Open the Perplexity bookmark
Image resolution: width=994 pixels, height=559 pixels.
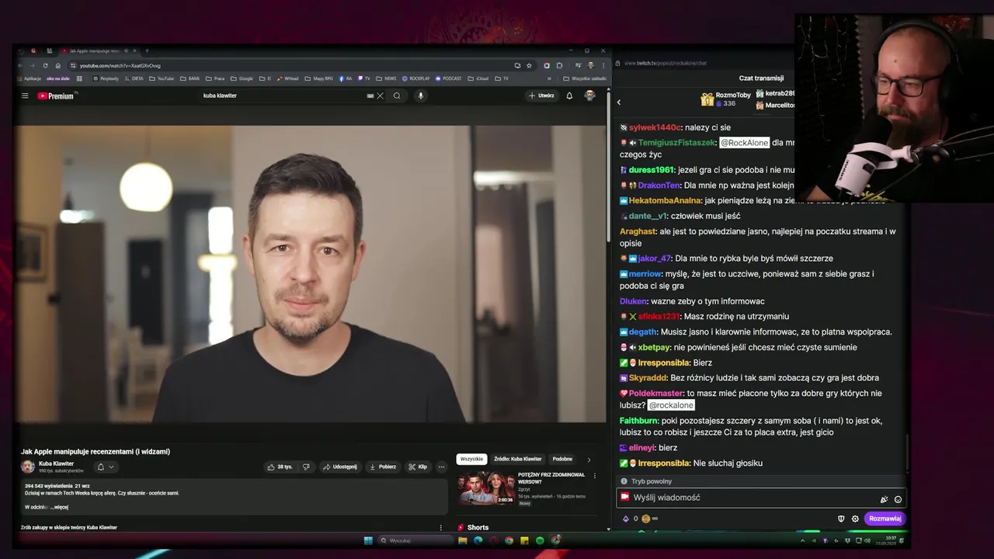pyautogui.click(x=105, y=78)
